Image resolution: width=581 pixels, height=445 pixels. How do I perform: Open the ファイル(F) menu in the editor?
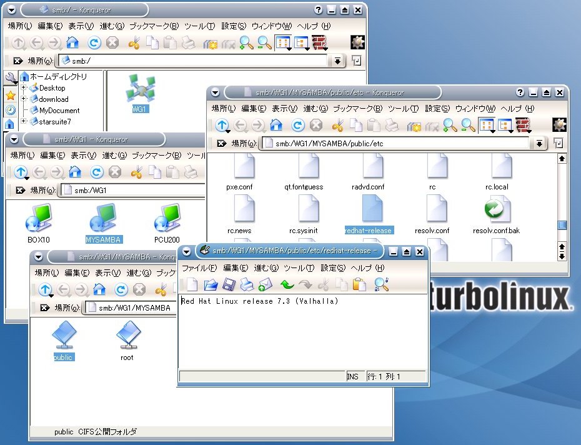click(x=199, y=267)
